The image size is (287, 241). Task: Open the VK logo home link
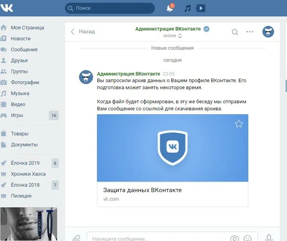[7, 8]
